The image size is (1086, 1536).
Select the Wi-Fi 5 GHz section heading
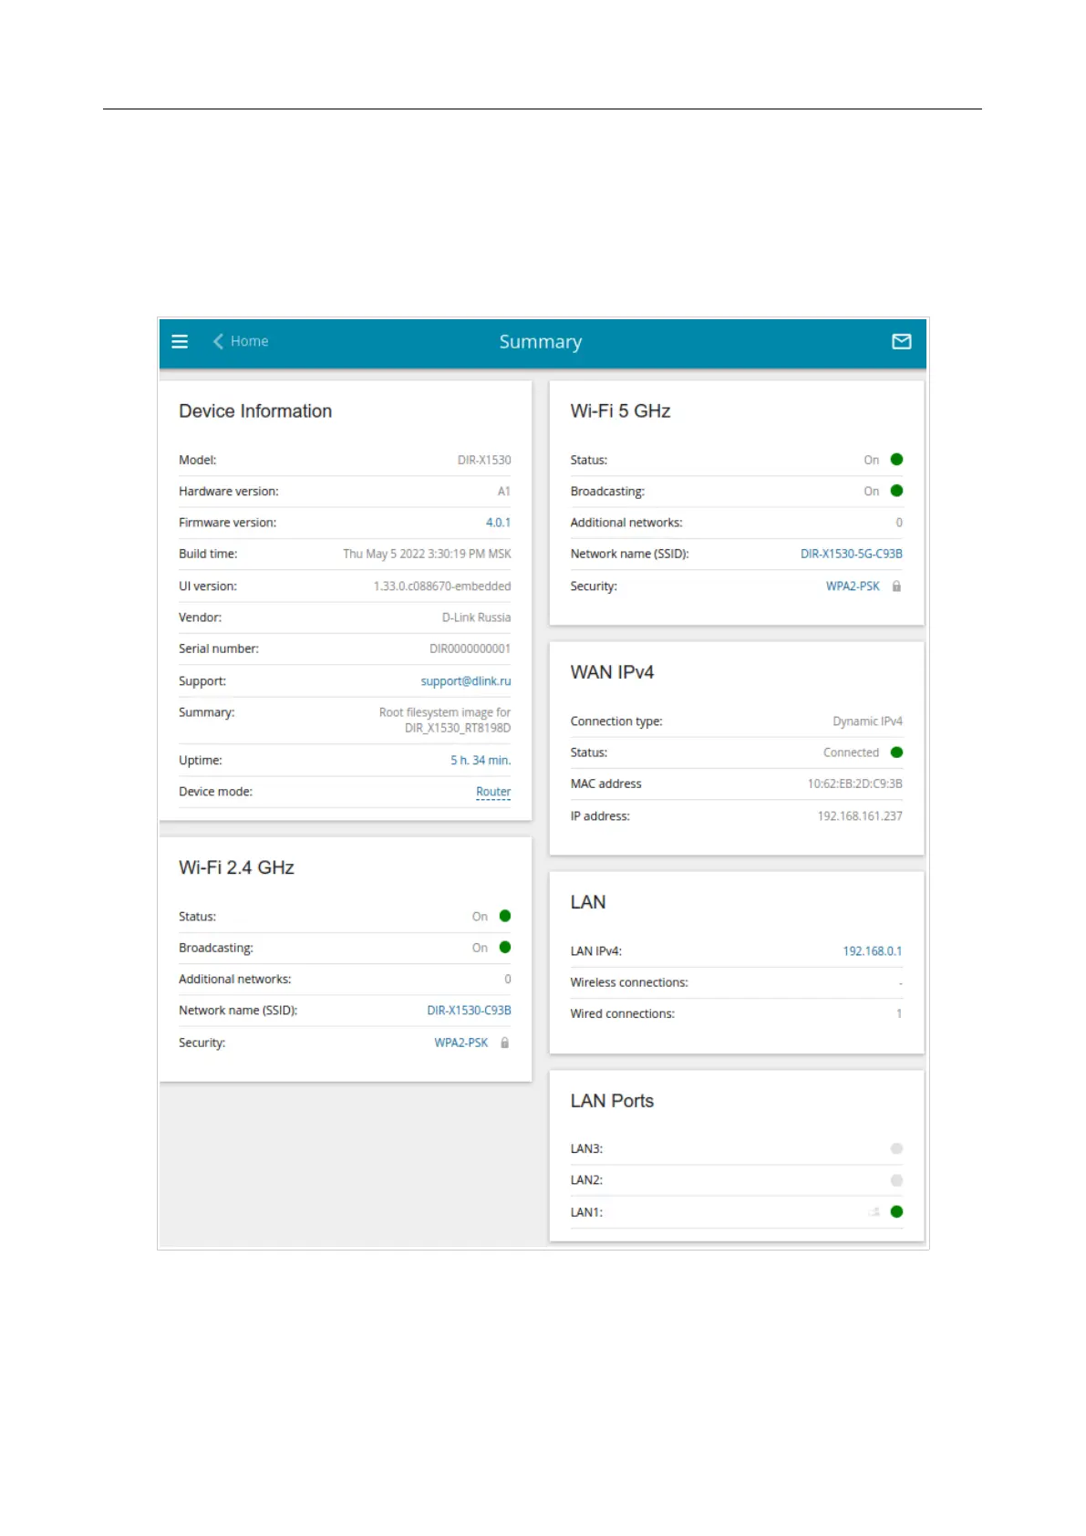point(620,411)
